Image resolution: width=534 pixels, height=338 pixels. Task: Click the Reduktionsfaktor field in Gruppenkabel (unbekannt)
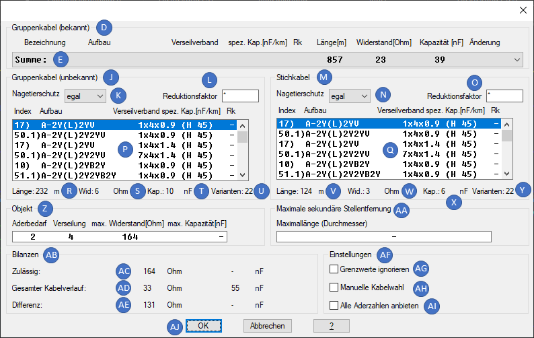[x=241, y=96]
